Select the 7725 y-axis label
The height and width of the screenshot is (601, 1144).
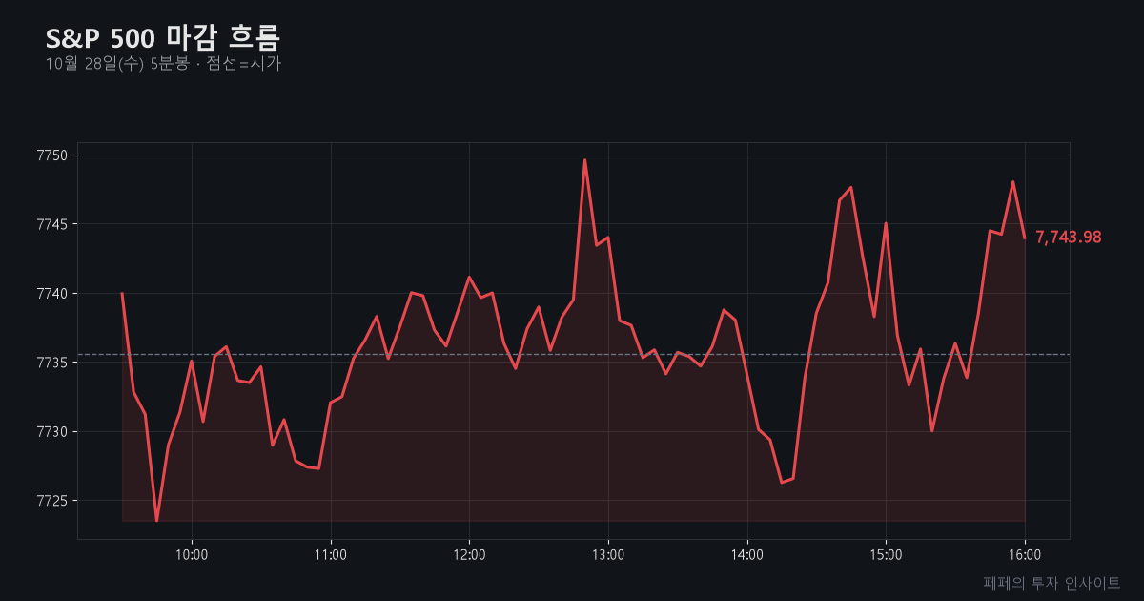coord(53,501)
